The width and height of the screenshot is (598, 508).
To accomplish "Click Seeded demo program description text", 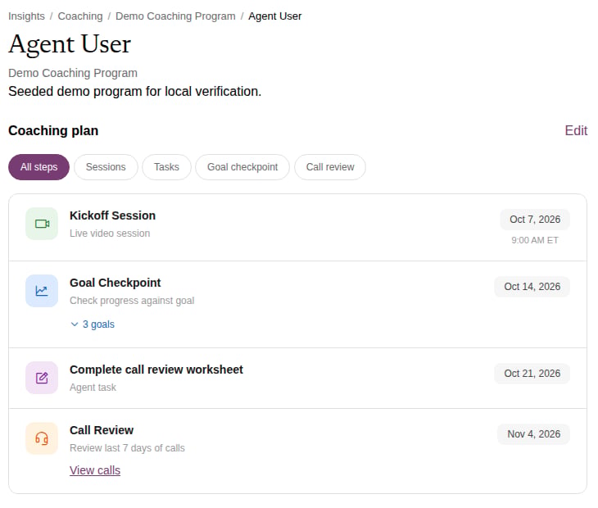I will tap(135, 92).
